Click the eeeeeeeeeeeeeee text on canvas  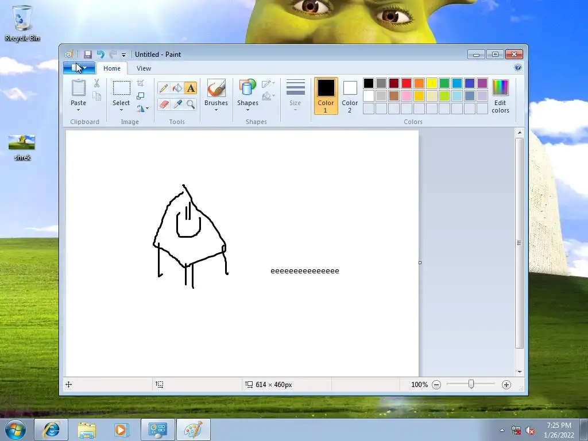coord(305,271)
